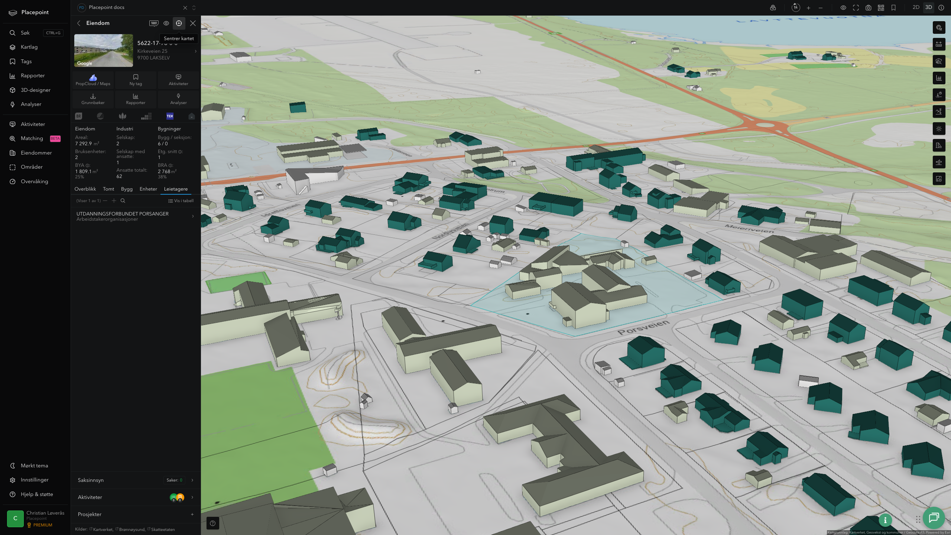Open the sunlight and shadow tool
Viewport: 951px width, 535px height.
point(939,129)
